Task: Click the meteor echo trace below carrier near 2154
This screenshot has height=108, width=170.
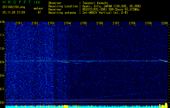Action: [66, 62]
